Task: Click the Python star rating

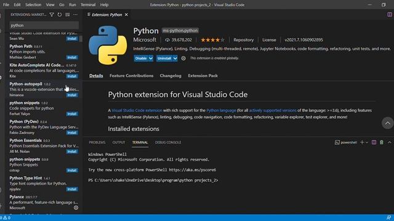Action: tap(212, 40)
